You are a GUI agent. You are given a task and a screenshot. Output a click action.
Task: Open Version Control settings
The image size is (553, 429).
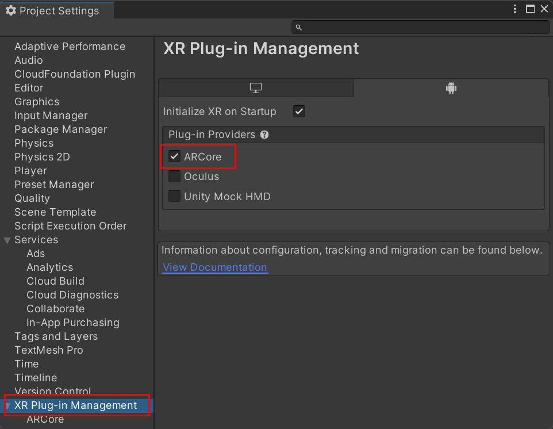[x=52, y=390]
